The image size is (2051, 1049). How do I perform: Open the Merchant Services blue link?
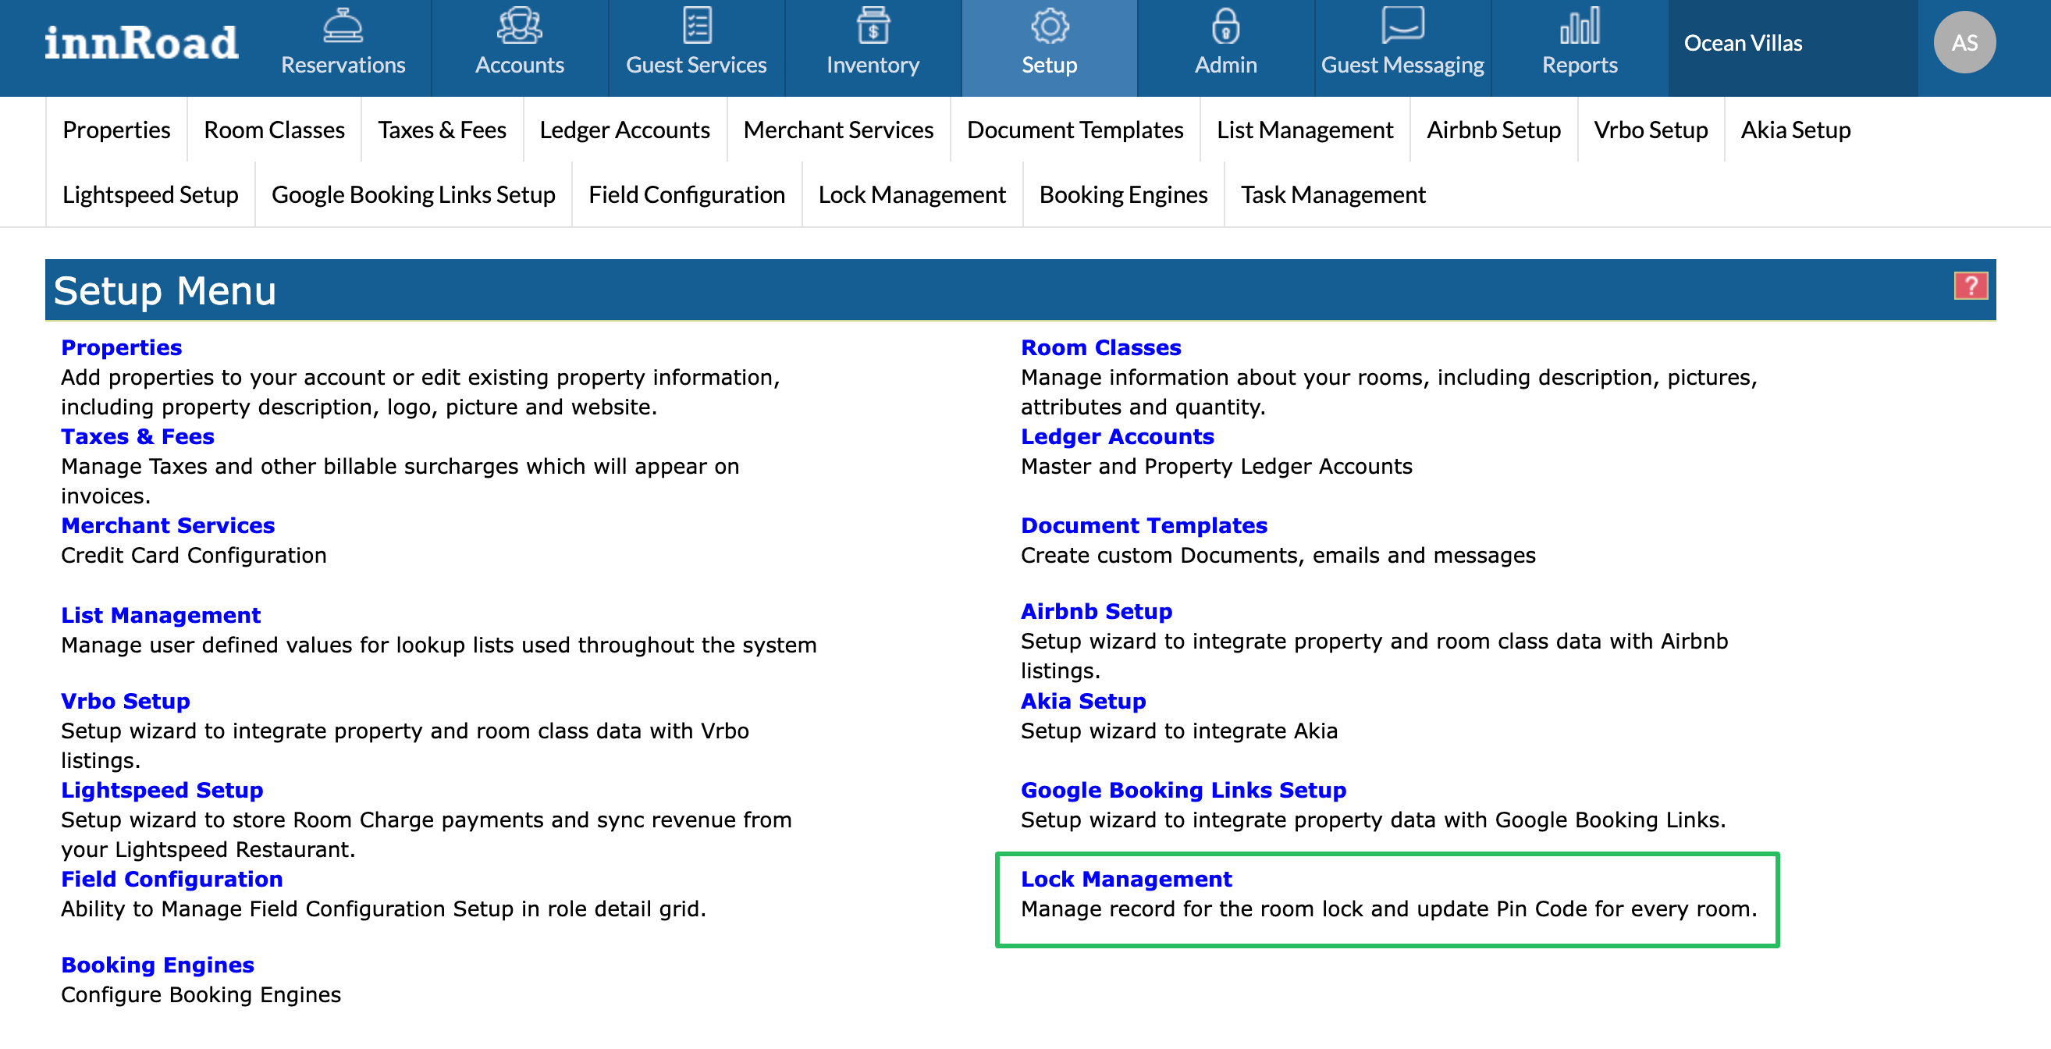(168, 526)
